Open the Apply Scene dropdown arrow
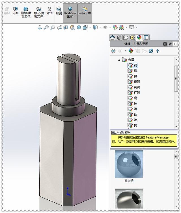The width and height of the screenshot is (181, 213). click(x=126, y=28)
